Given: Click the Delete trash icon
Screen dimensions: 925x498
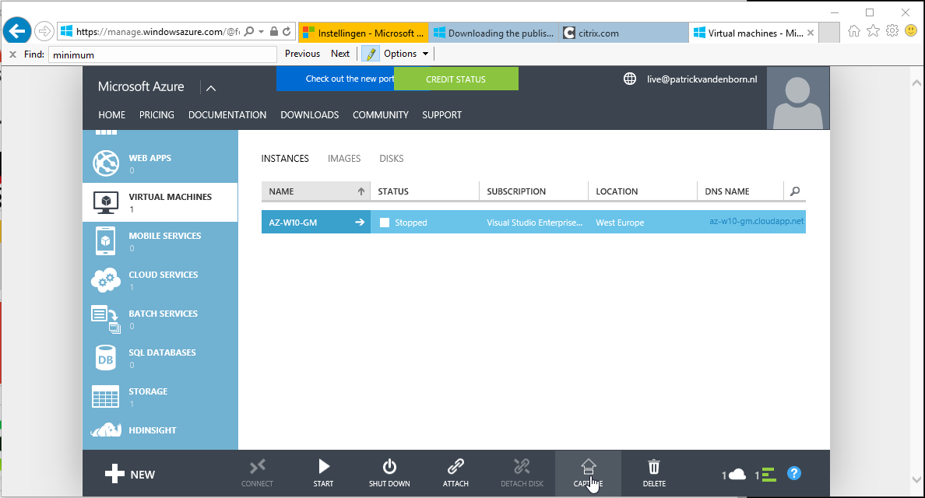Looking at the screenshot, I should point(654,467).
